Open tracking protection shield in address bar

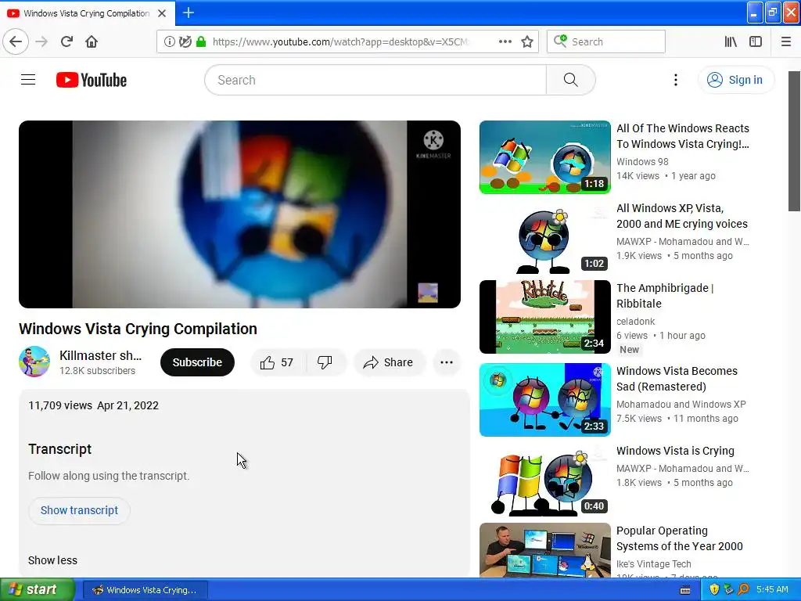[185, 41]
